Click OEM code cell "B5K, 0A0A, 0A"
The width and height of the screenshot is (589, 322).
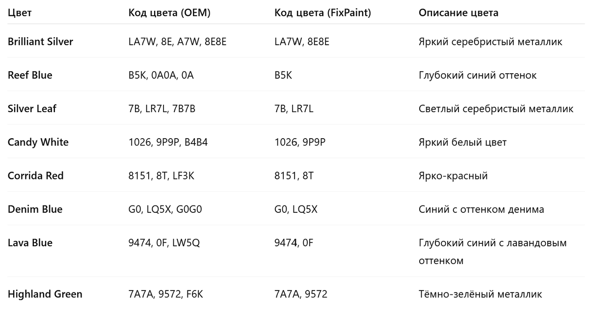161,75
